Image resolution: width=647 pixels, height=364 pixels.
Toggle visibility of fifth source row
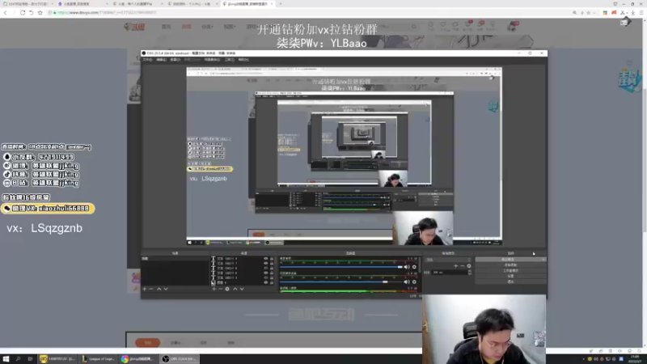click(x=266, y=277)
